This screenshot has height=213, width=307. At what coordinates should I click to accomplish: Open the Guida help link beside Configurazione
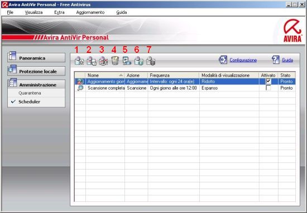287,60
